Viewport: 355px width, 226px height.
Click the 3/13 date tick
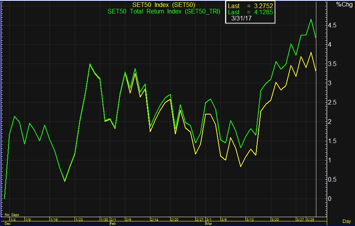click(249, 219)
